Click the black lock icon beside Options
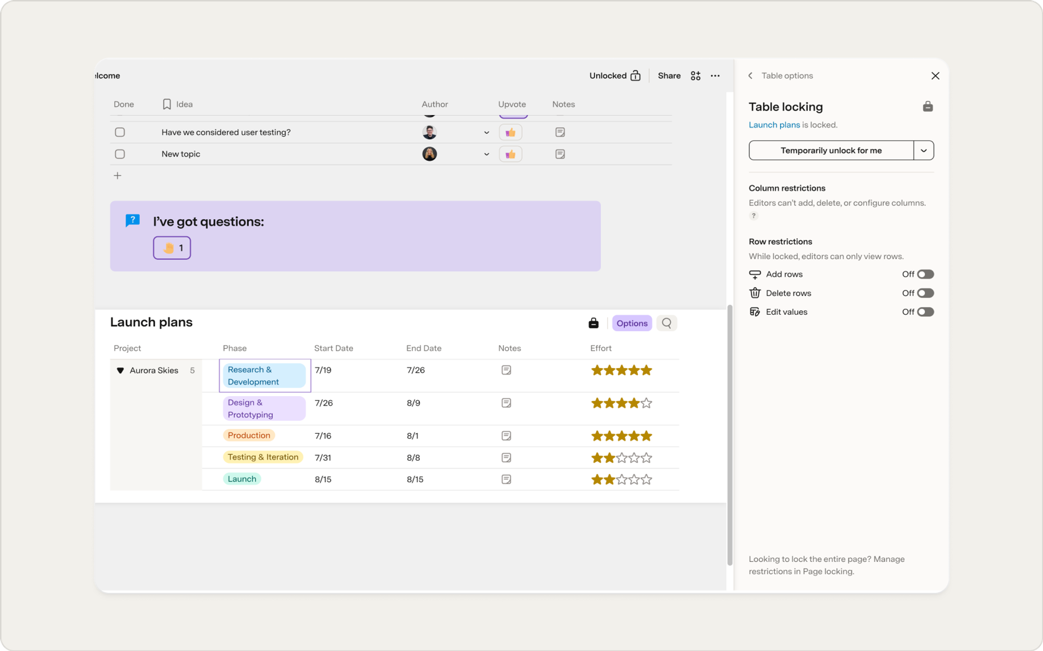 coord(593,323)
